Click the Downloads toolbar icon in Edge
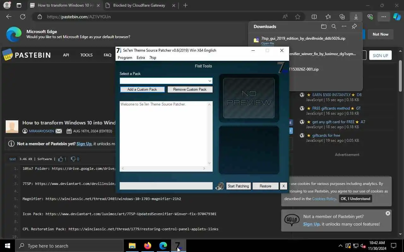The height and width of the screenshot is (252, 404). (x=356, y=17)
